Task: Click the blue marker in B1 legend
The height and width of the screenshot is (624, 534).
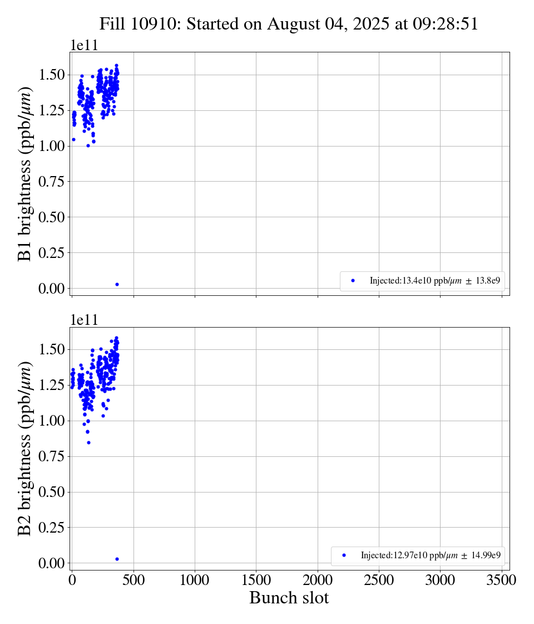Action: (353, 281)
